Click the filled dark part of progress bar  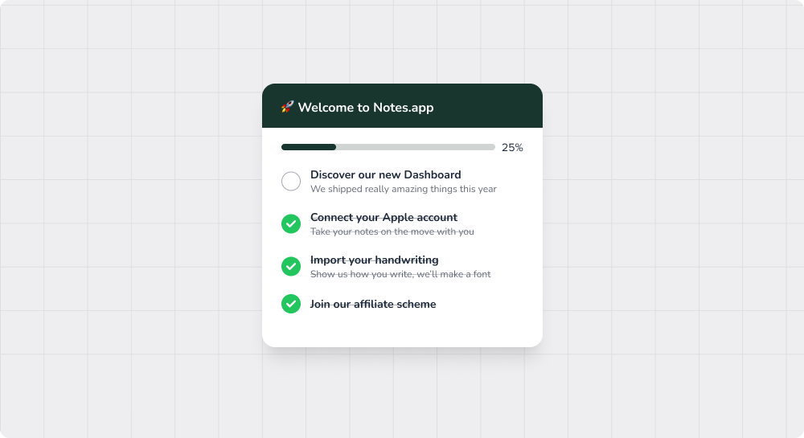309,147
